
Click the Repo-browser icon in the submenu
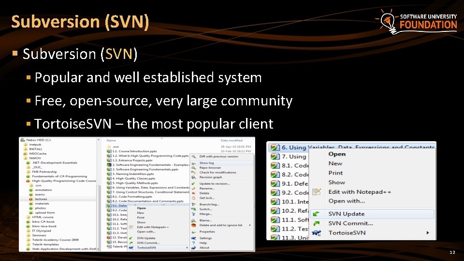(193, 168)
